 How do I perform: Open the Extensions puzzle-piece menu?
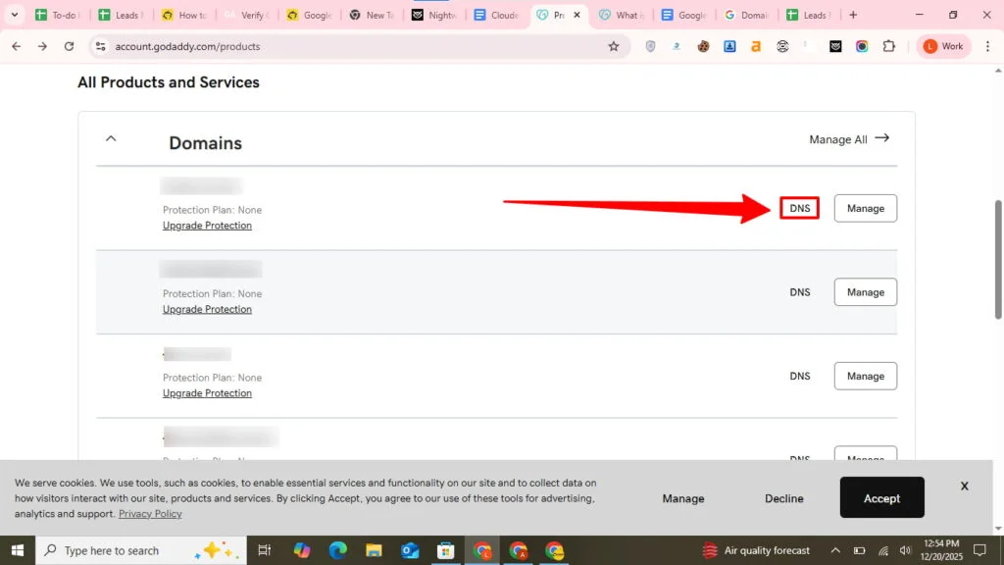click(888, 46)
